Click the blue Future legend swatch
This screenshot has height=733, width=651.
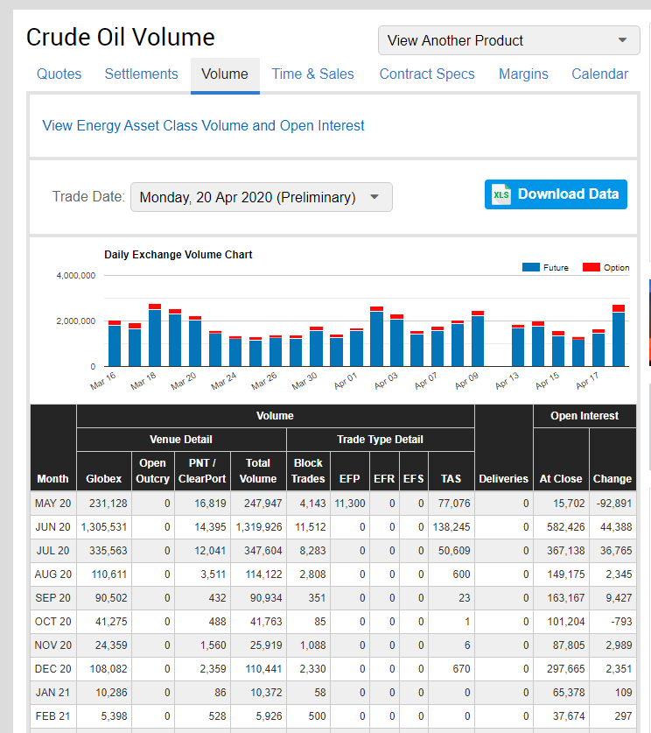pyautogui.click(x=530, y=267)
